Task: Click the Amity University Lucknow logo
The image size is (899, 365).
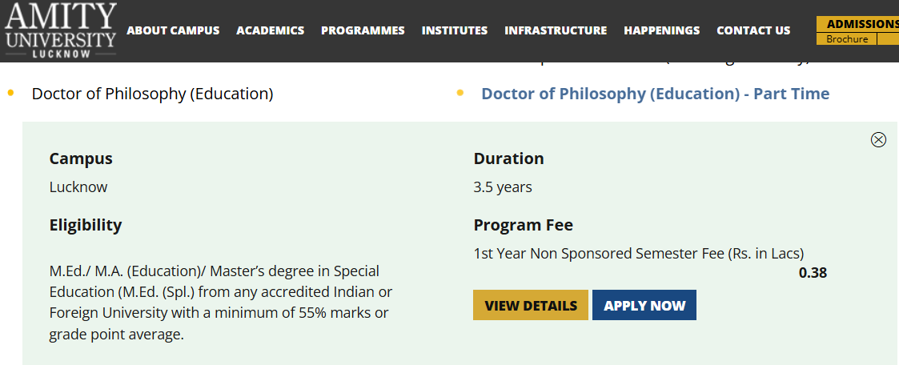Action: (x=60, y=30)
